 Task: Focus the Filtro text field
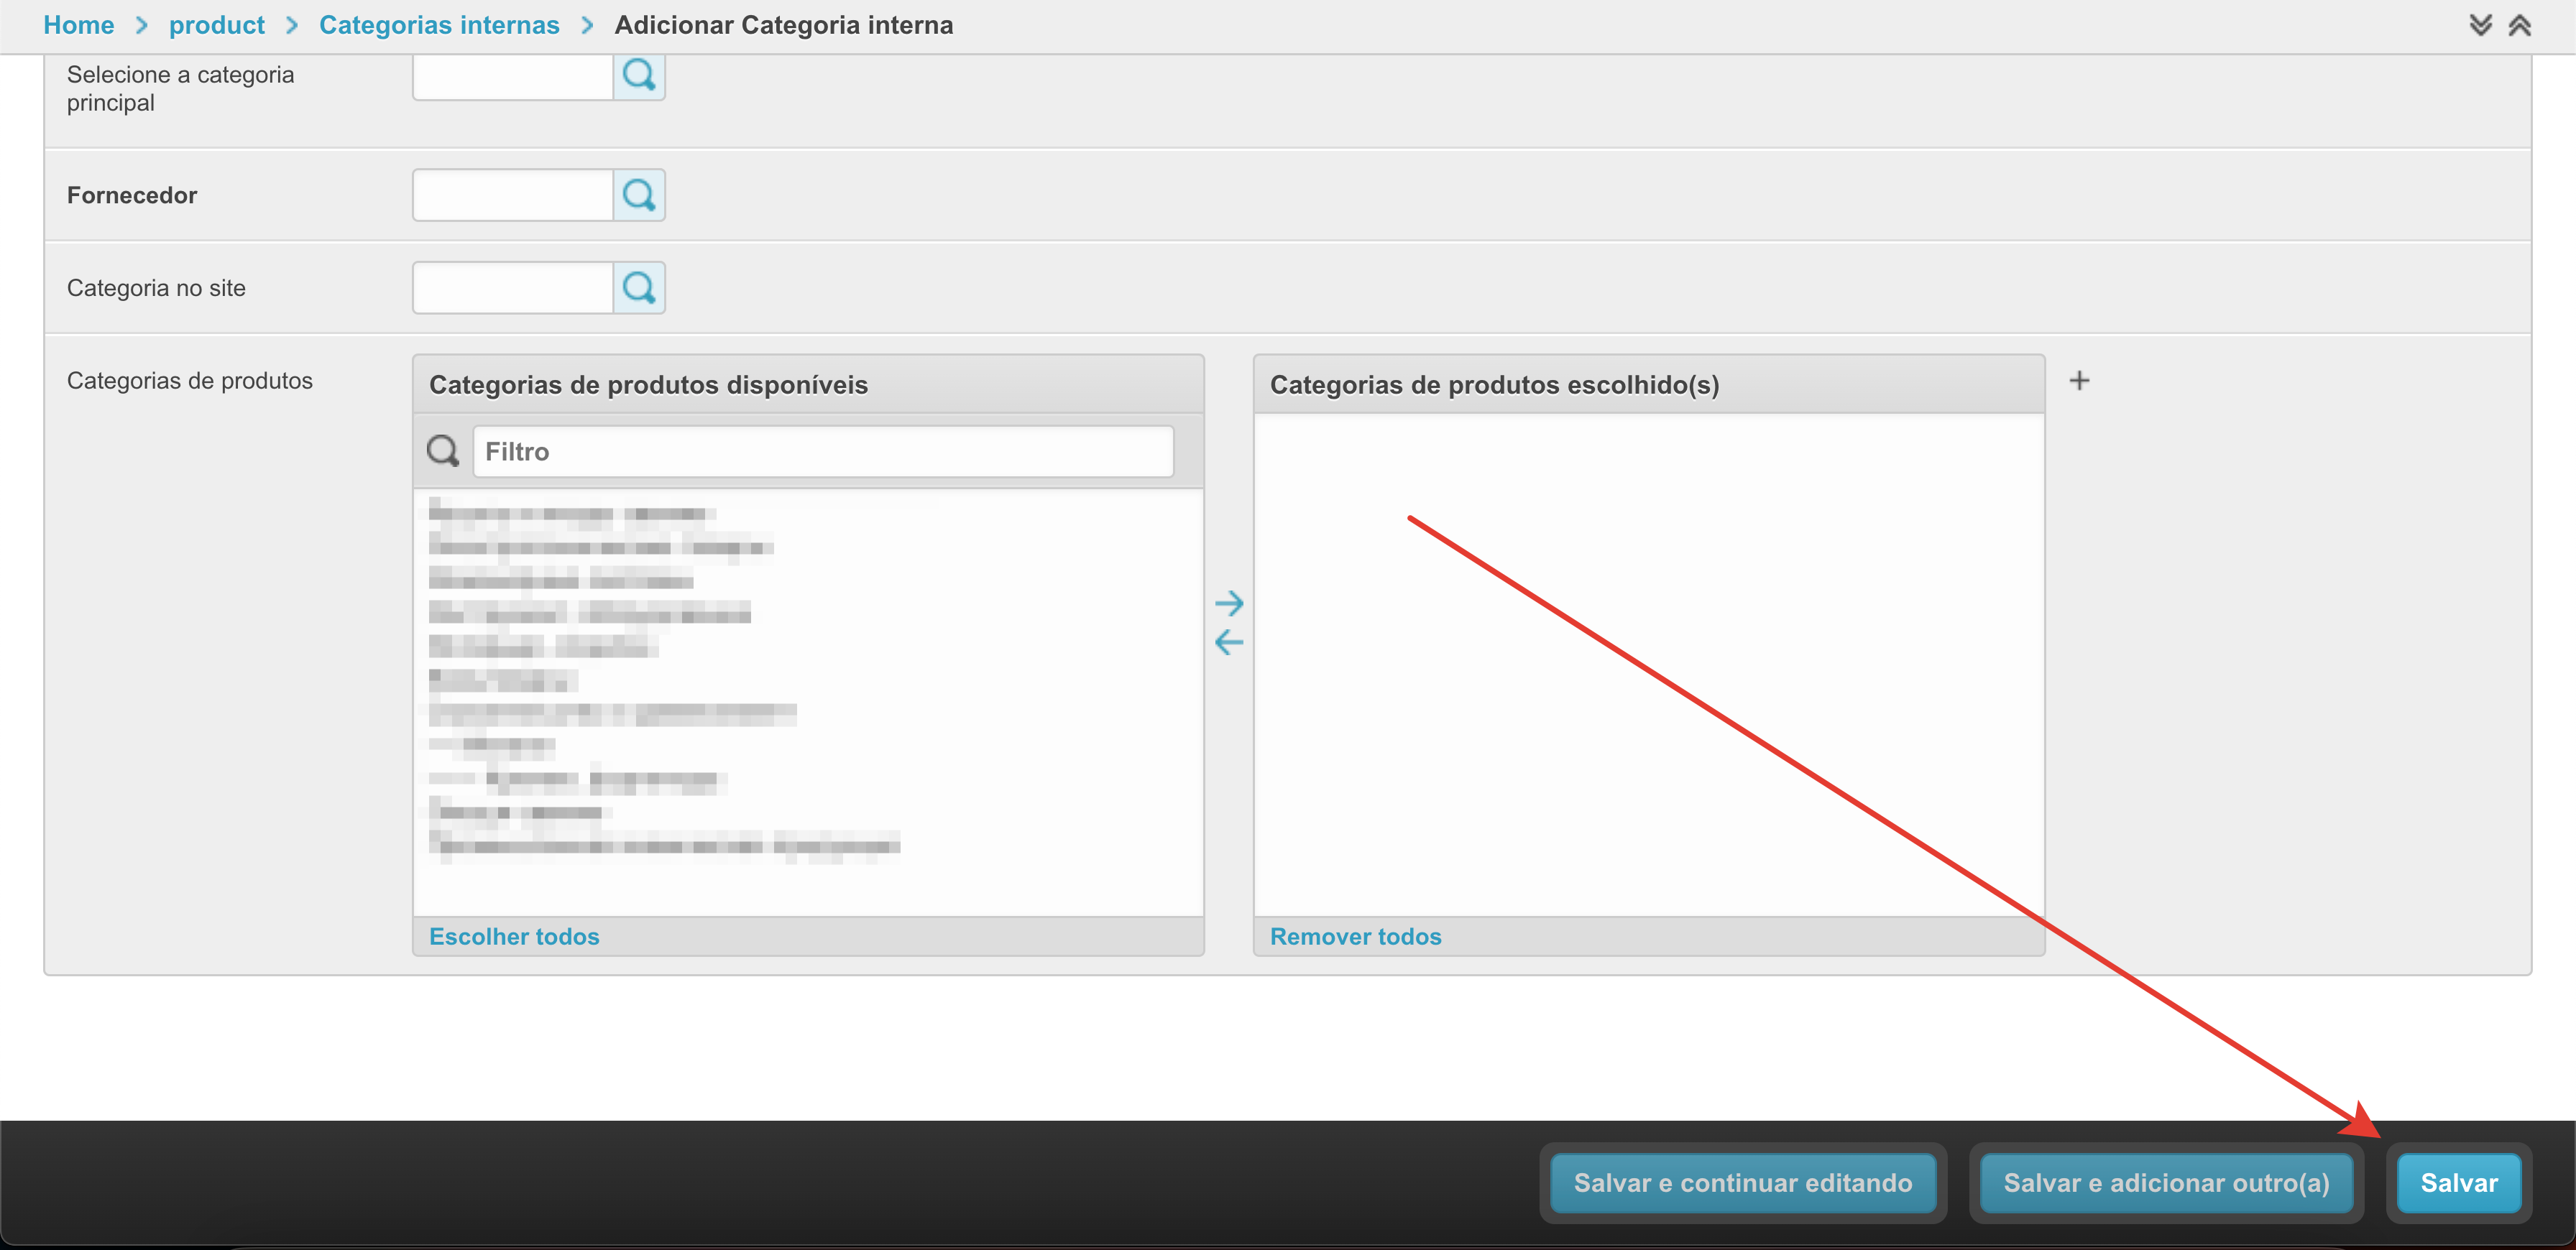point(822,452)
